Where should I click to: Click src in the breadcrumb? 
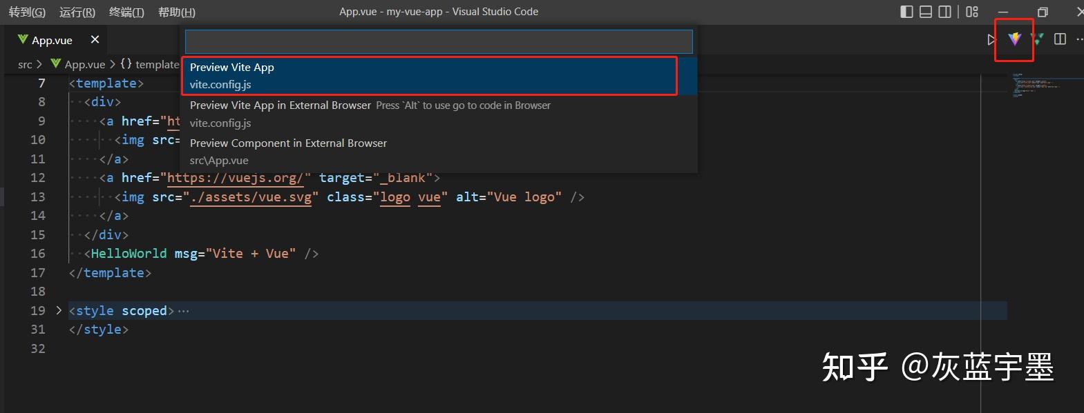[x=25, y=64]
